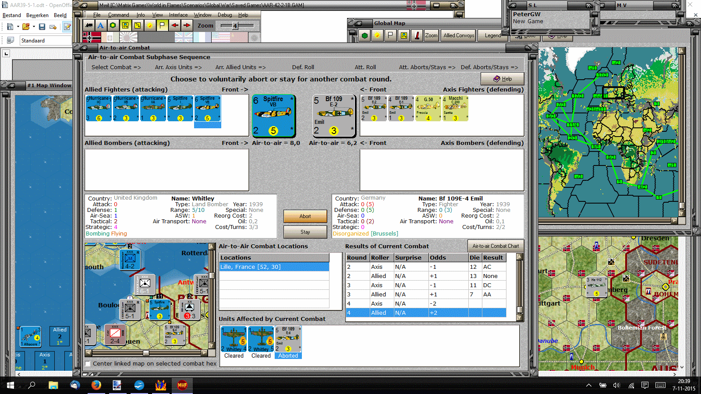
Task: Open the new document dropdown arrow in OpenOffice
Action: tap(18, 27)
